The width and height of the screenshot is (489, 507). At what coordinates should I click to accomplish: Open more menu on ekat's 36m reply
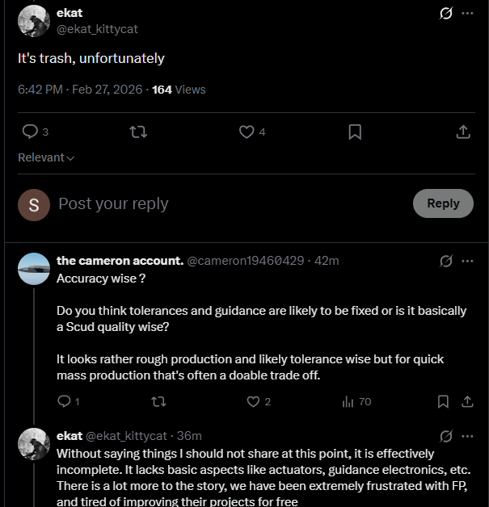point(467,436)
